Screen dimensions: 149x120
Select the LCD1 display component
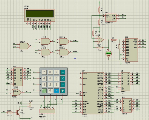(40, 15)
